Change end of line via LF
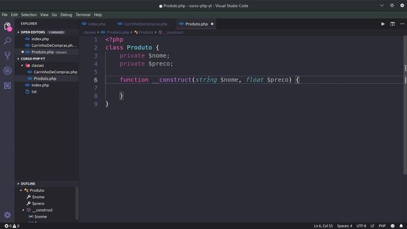This screenshot has height=229, width=407. tap(372, 226)
